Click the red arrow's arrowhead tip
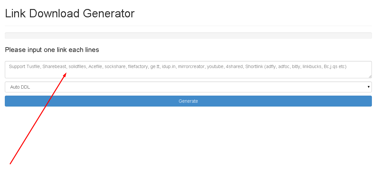 pos(65,73)
